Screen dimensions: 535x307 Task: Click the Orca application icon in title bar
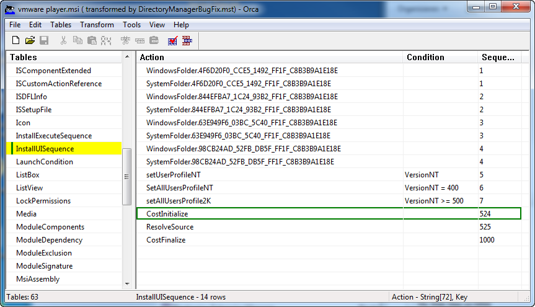pos(10,9)
